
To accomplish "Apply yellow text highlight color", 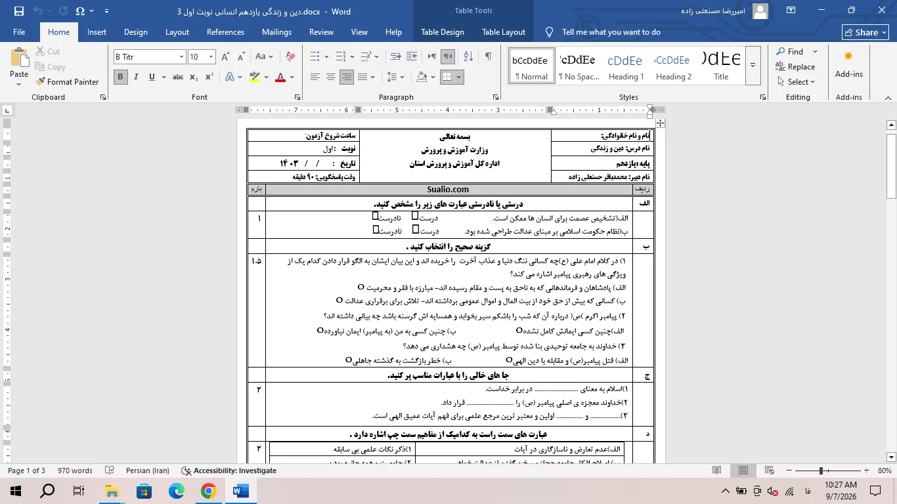I will coord(255,77).
